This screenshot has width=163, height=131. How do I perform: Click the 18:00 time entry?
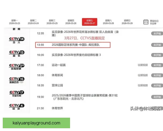pos(40,75)
